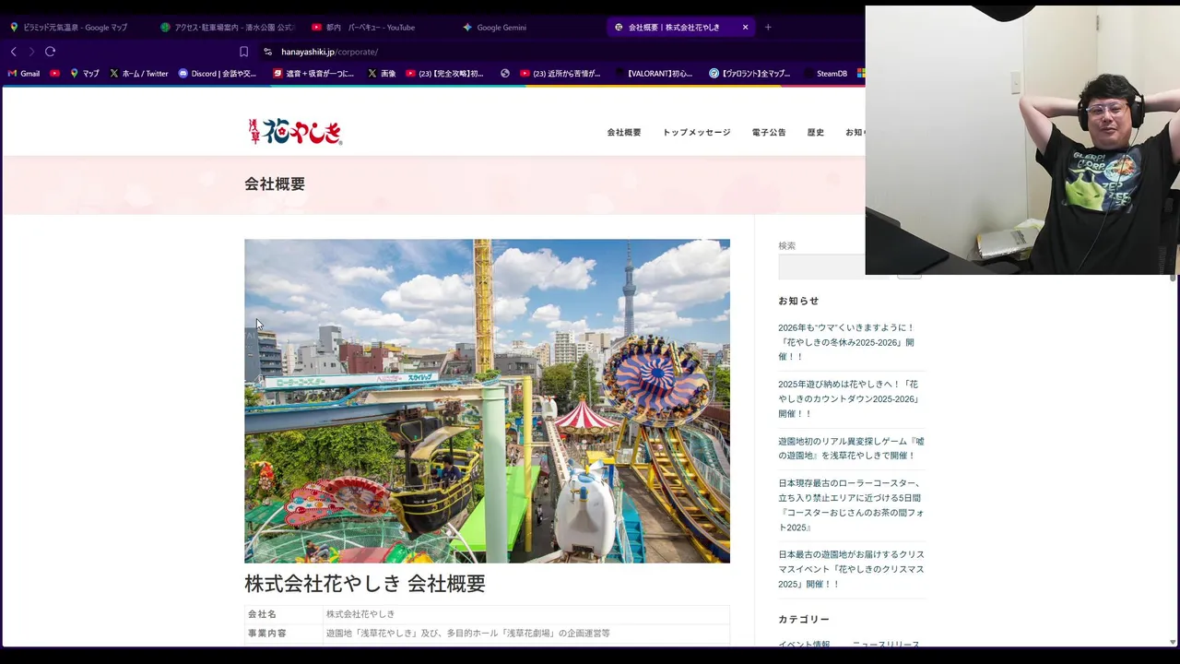Bookmark this page with bookmark icon

[243, 52]
